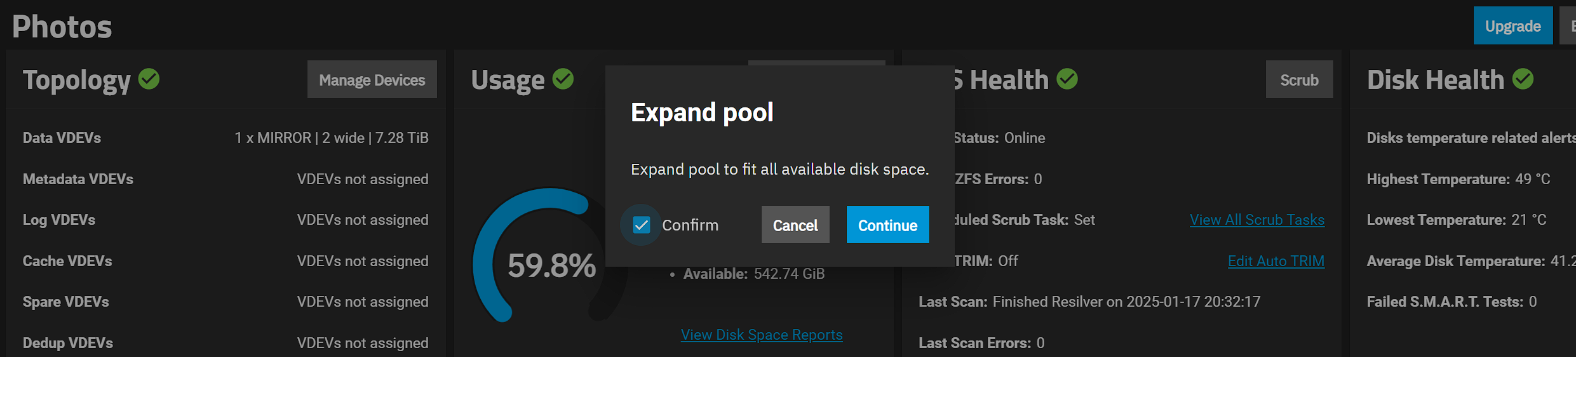Open View All Scrub Tasks
This screenshot has width=1576, height=402.
1256,219
